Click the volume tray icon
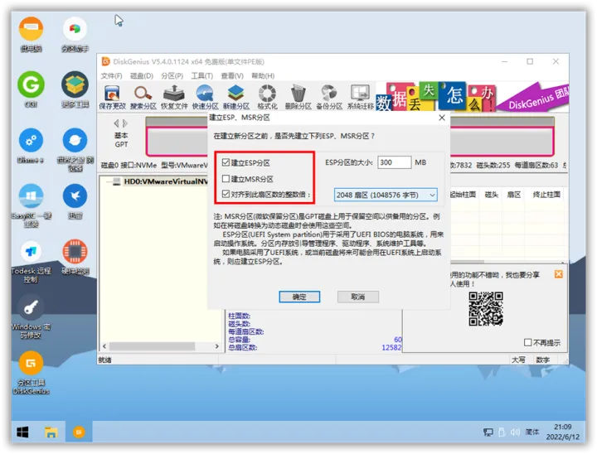The height and width of the screenshot is (454, 597). tap(515, 432)
